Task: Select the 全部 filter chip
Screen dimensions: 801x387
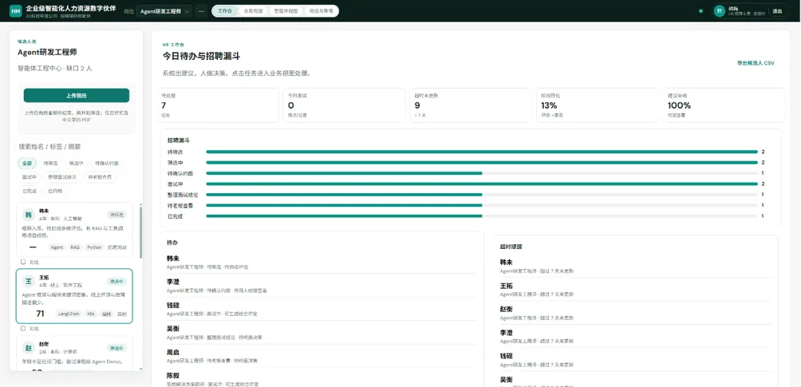Action: point(27,163)
